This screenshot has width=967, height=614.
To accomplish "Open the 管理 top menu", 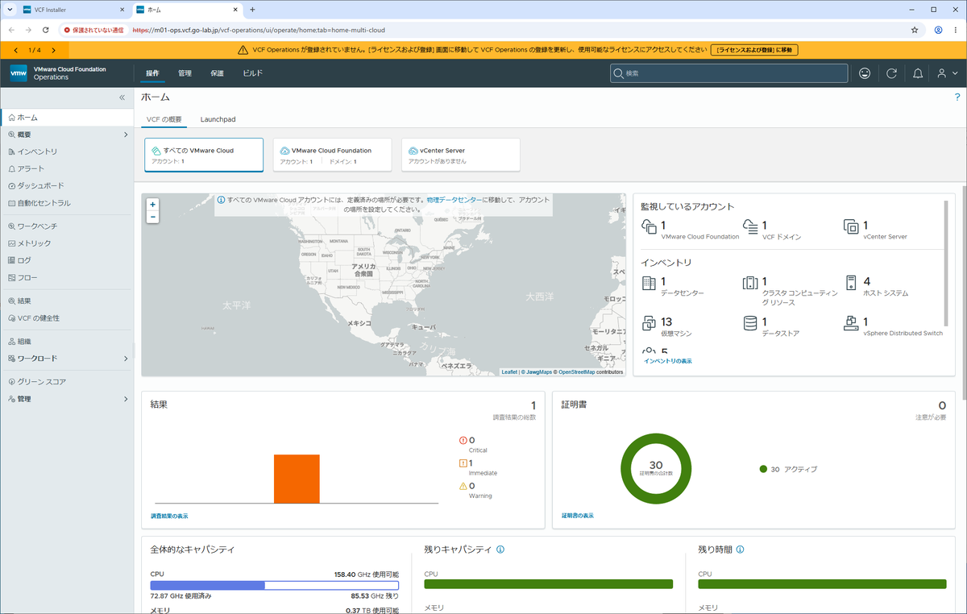I will click(x=185, y=73).
